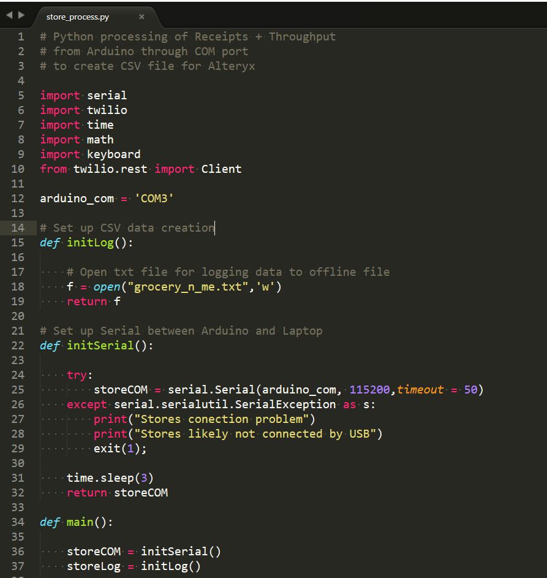This screenshot has height=578, width=547.
Task: Click 'Client' in twilio.rest import
Action: [x=221, y=169]
